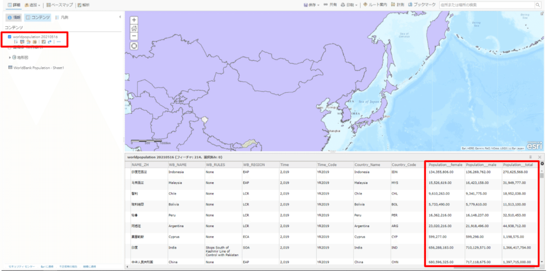Close the attribute table panel
This screenshot has height=271, width=547.
tap(539, 157)
